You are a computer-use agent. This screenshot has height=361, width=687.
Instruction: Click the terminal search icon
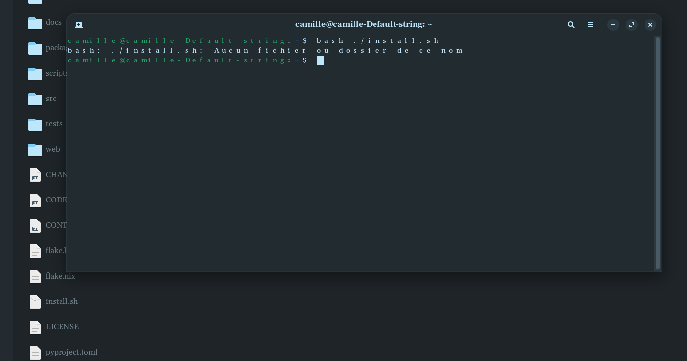571,24
